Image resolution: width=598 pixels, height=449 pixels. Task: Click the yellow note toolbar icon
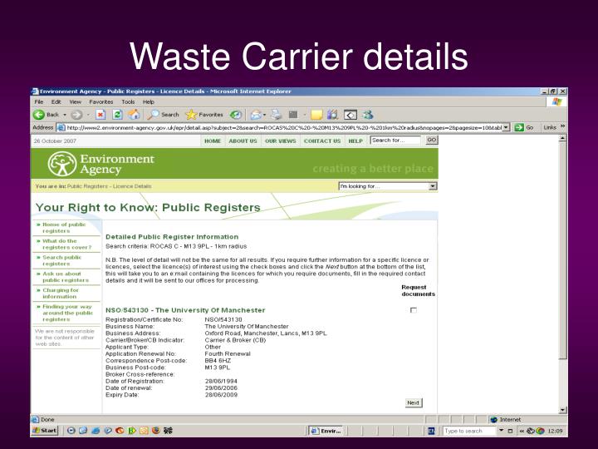pyautogui.click(x=316, y=115)
